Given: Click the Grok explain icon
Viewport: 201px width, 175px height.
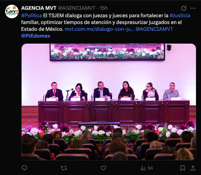Looking at the screenshot, I should click(x=183, y=8).
